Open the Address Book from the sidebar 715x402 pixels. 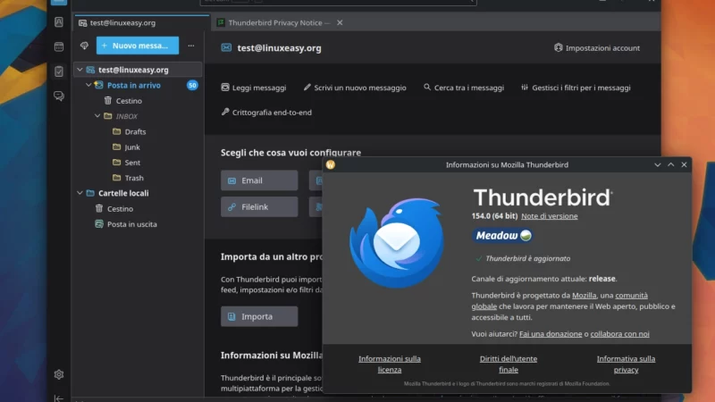59,21
